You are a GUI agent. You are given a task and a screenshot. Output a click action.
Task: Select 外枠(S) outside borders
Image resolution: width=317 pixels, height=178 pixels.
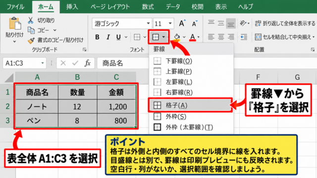point(191,117)
